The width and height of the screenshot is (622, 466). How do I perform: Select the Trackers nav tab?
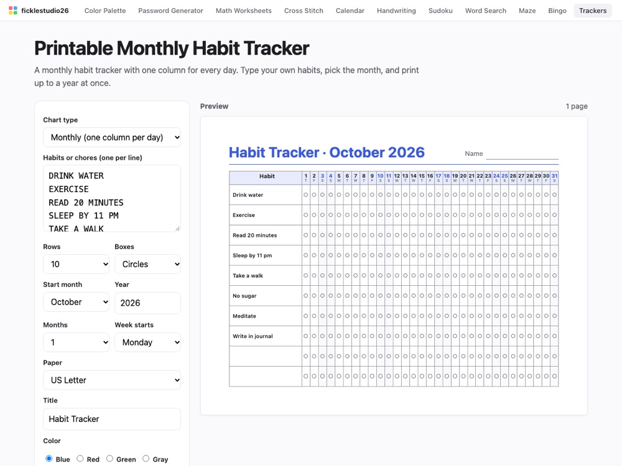(x=593, y=11)
